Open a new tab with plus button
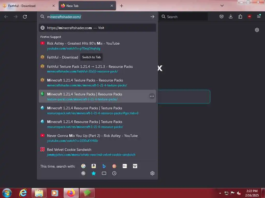 pyautogui.click(x=121, y=6)
